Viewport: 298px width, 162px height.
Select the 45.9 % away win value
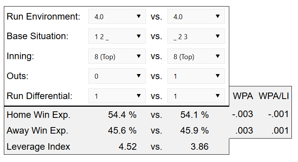(194, 131)
